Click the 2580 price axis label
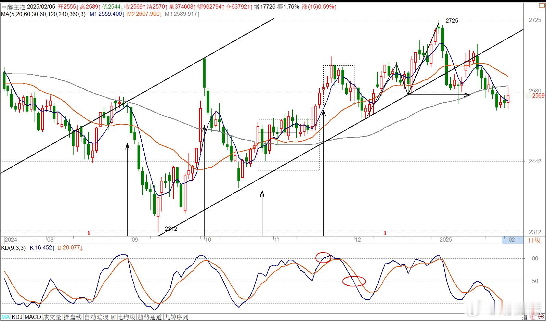The height and width of the screenshot is (322, 546). pyautogui.click(x=535, y=91)
